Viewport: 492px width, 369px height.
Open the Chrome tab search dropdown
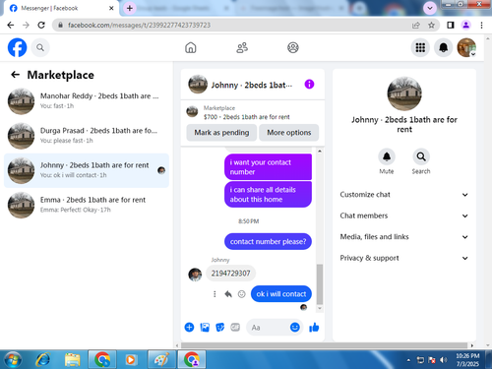point(430,8)
